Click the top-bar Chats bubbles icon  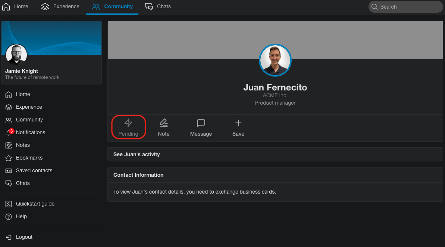(x=149, y=6)
